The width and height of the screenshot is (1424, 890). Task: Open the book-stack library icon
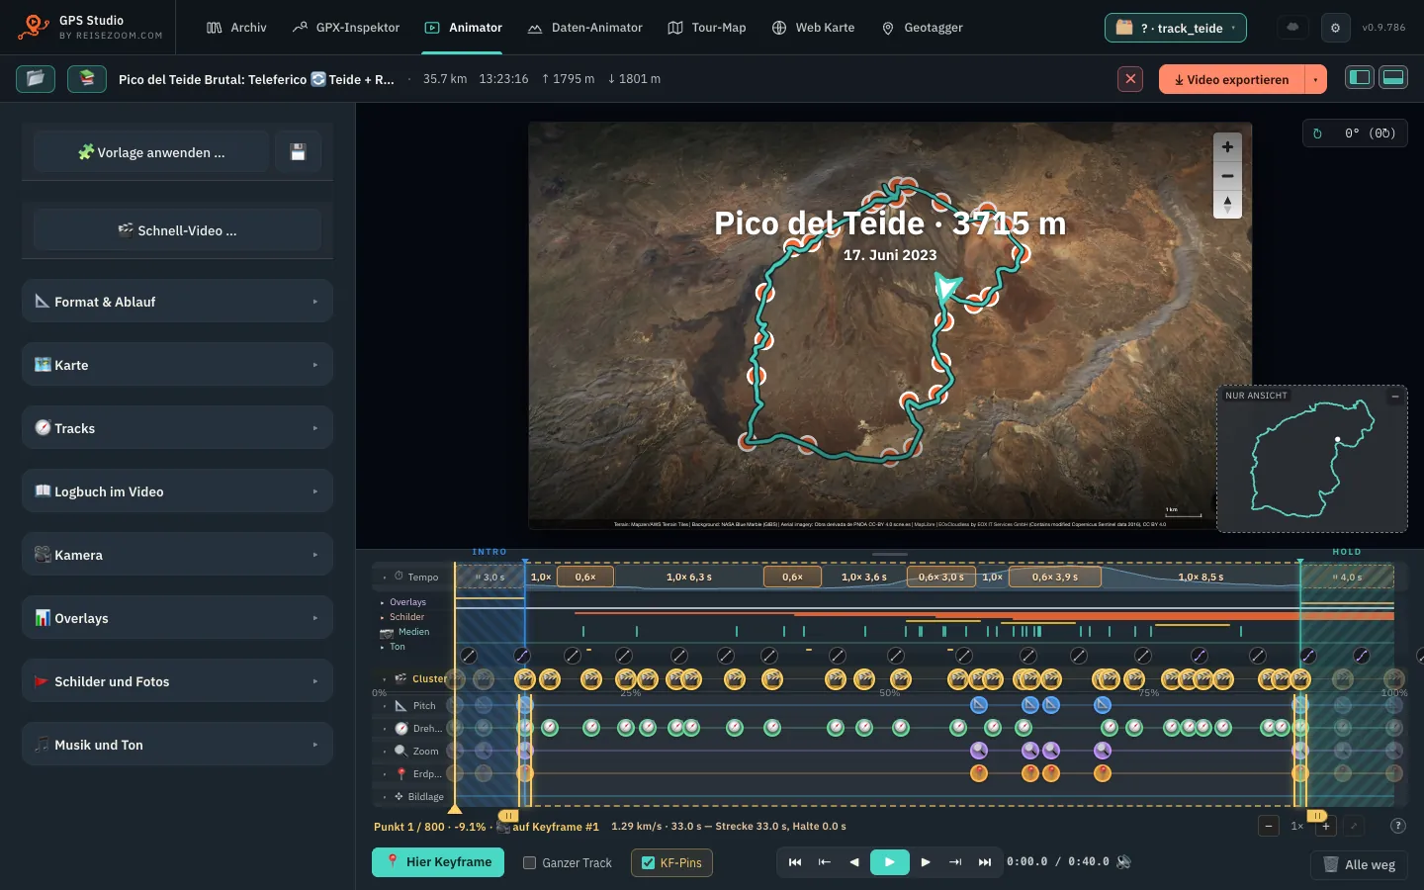(x=87, y=78)
